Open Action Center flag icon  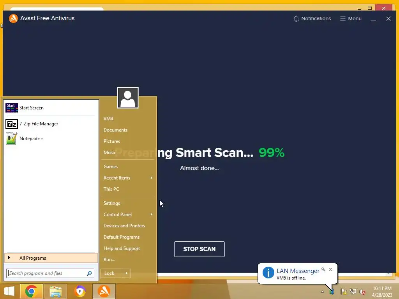pyautogui.click(x=343, y=292)
